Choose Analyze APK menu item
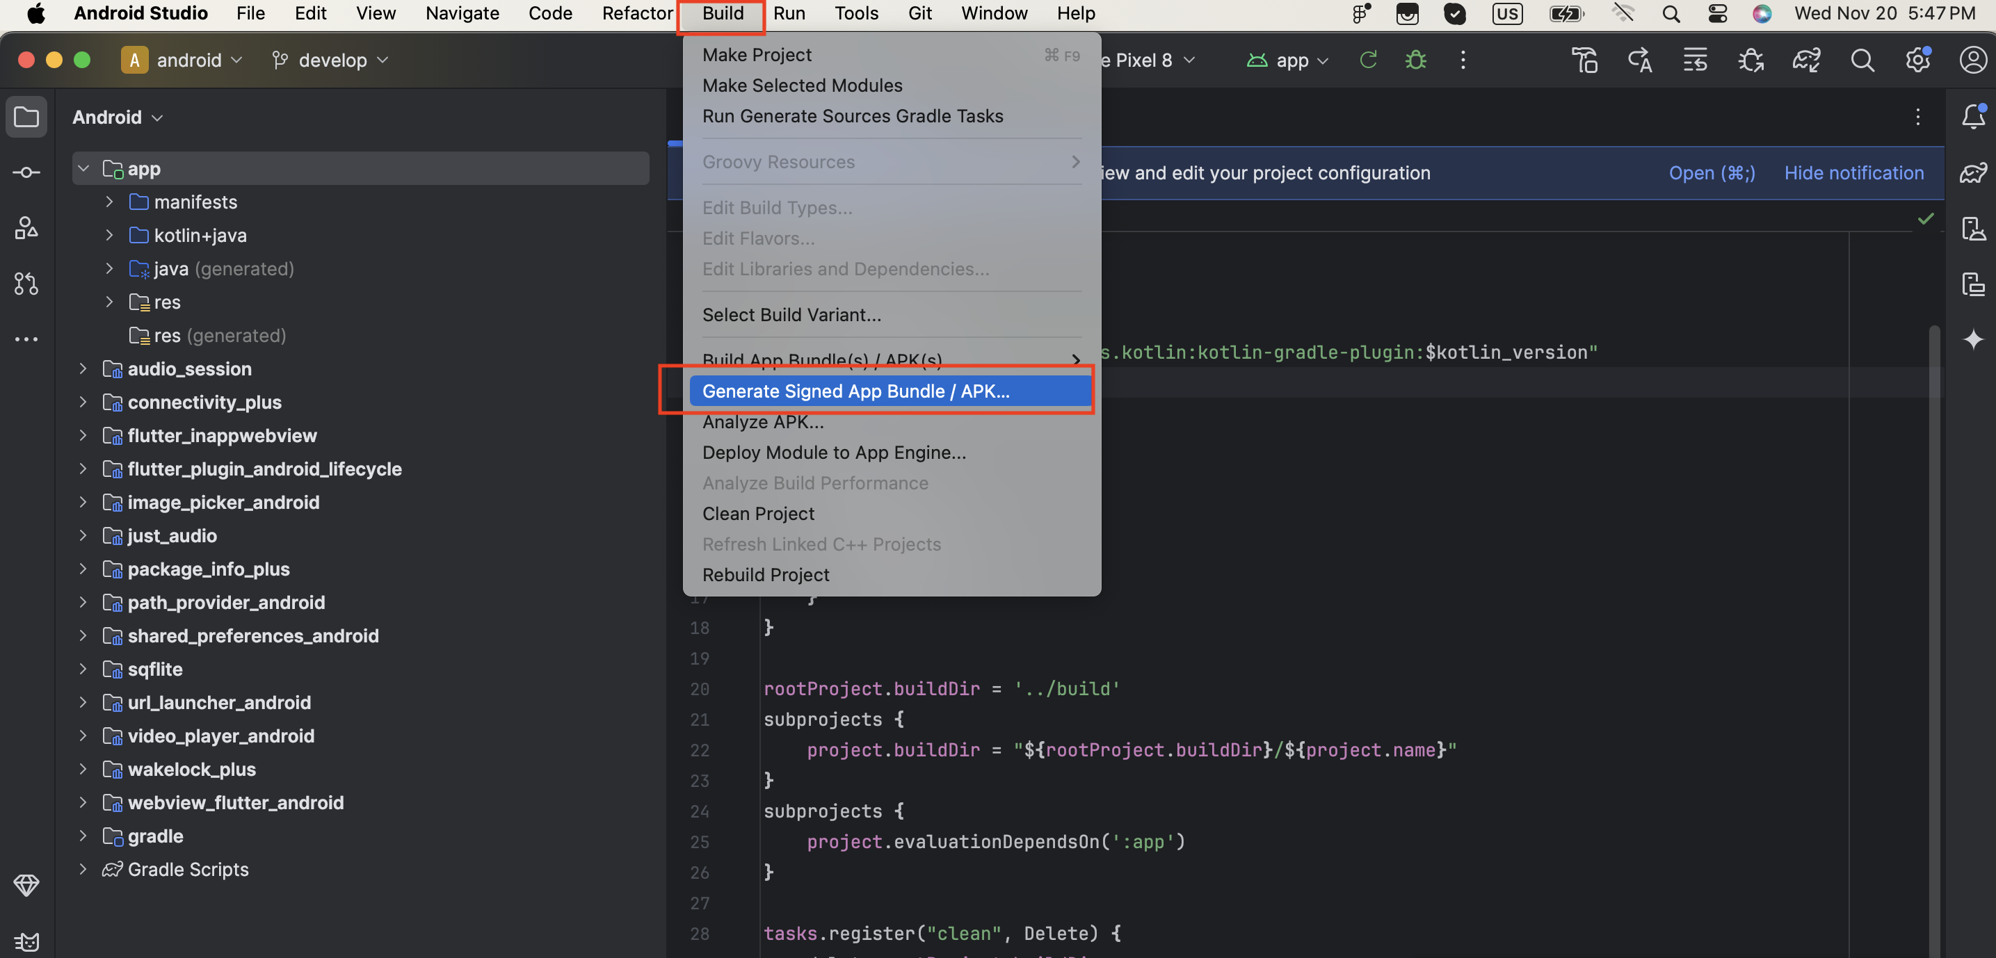 891,421
